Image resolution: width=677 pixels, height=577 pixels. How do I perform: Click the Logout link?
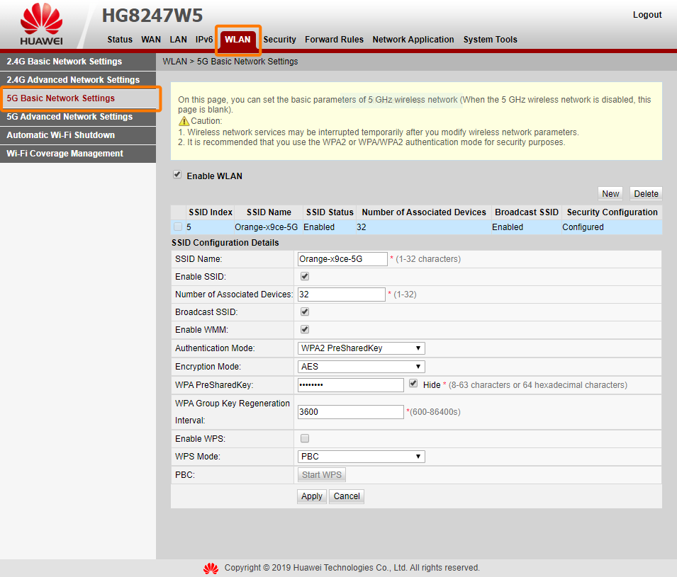(x=647, y=15)
